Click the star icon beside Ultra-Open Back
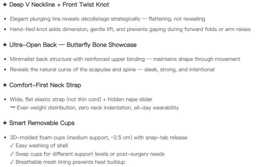The image size is (265, 167). [5, 45]
